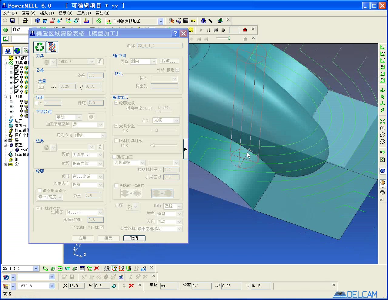The height and width of the screenshot is (300, 388).
Task: Click the red X delete tool icon
Action: (131, 286)
